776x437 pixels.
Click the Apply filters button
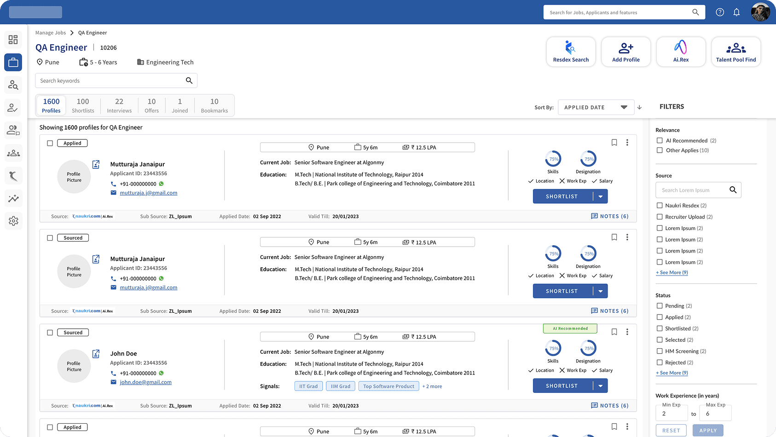pos(707,431)
